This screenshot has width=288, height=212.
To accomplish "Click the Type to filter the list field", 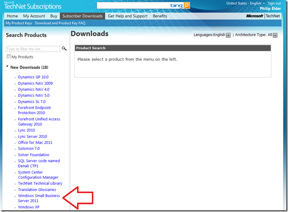I will (33, 49).
